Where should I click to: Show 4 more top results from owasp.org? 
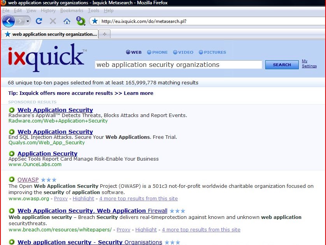point(138,198)
